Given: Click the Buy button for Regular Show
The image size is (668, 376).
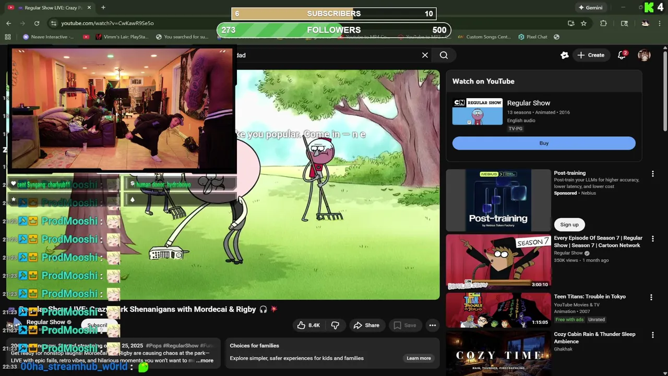Looking at the screenshot, I should click(x=544, y=143).
